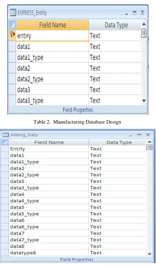Click Field Name column header in EXPRESS_Entity
Viewport: 156px width, 266px height.
tap(52, 25)
